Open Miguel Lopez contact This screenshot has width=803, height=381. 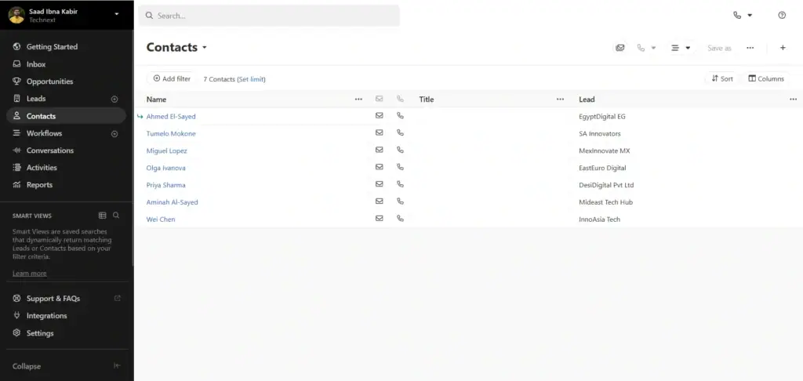point(166,151)
